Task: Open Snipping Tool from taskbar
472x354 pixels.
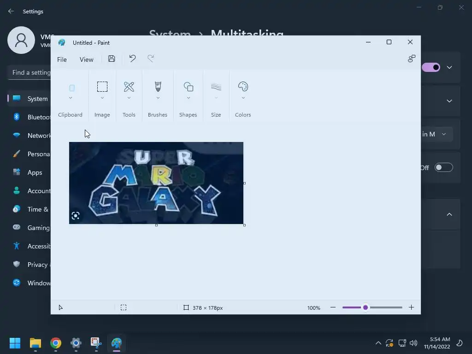Action: click(96, 342)
